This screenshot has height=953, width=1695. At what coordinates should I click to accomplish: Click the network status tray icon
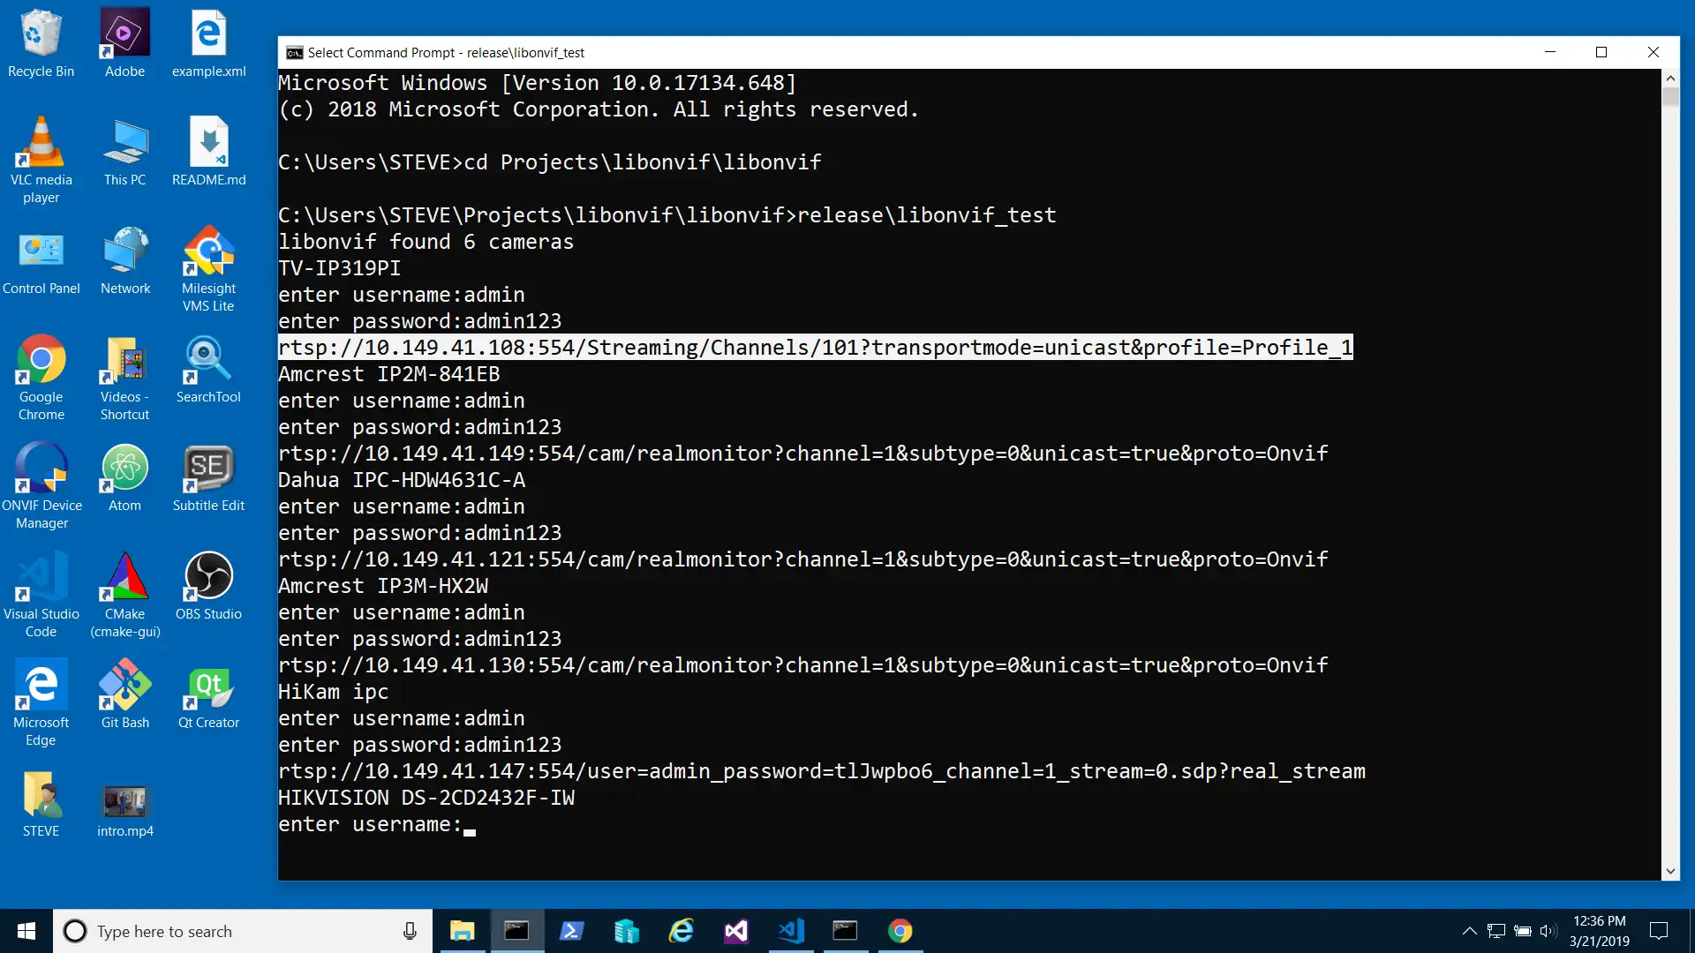tap(1495, 931)
